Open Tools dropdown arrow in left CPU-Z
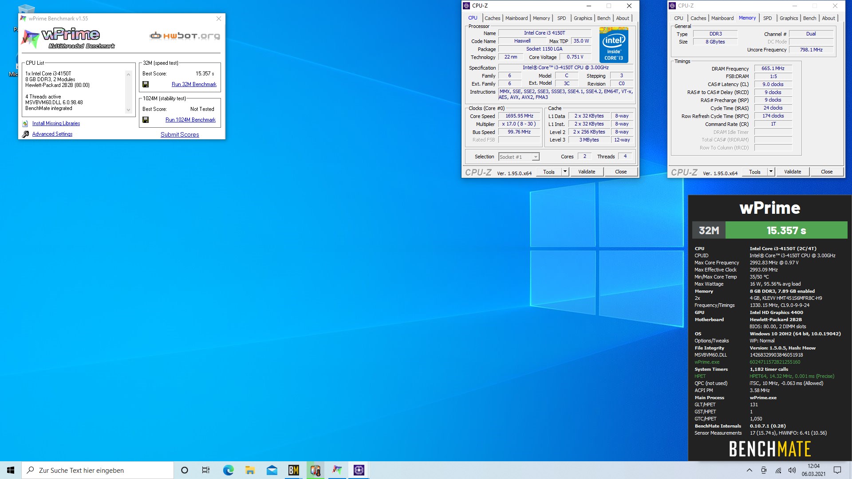This screenshot has width=852, height=479. tap(565, 172)
